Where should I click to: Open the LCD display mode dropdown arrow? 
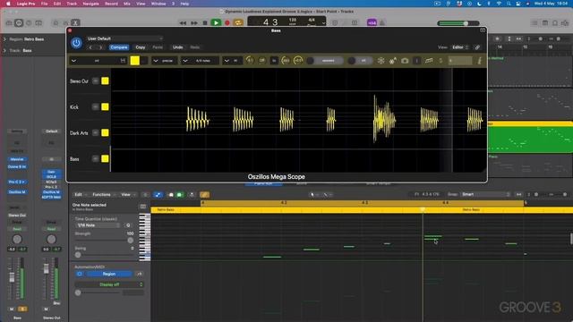tap(323, 23)
